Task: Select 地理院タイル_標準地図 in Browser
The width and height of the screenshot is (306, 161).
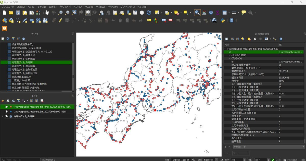Action: click(23, 55)
